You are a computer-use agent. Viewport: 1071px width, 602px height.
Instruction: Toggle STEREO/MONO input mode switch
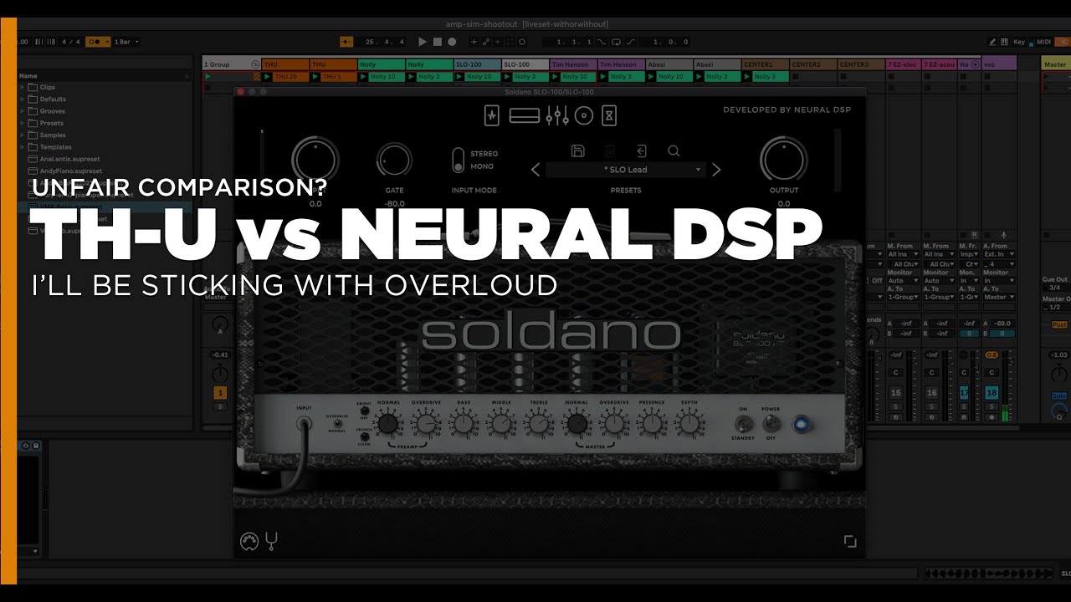(x=458, y=160)
